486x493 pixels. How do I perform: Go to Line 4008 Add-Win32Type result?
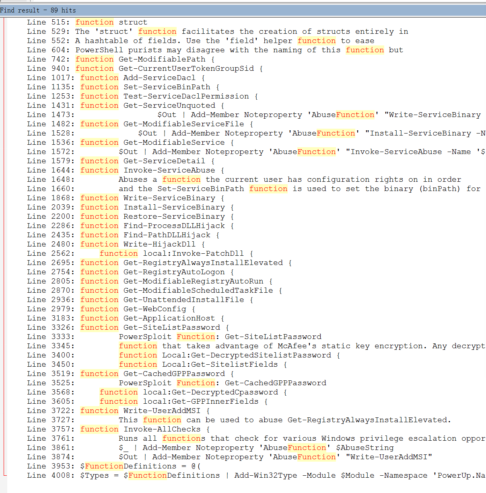click(x=256, y=475)
